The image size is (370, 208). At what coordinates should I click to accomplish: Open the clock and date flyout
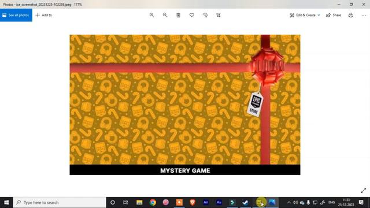tap(346, 202)
